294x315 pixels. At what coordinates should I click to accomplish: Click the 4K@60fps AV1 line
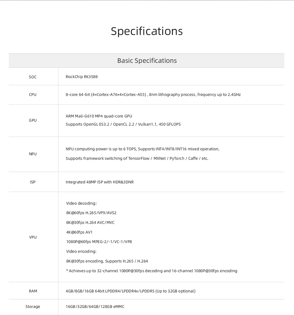click(x=79, y=232)
